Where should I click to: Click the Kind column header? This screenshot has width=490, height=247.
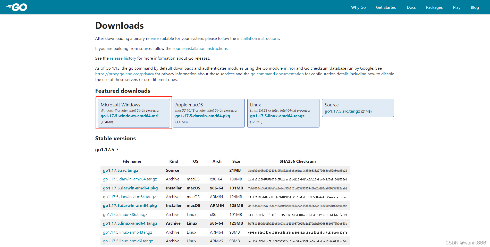174,161
